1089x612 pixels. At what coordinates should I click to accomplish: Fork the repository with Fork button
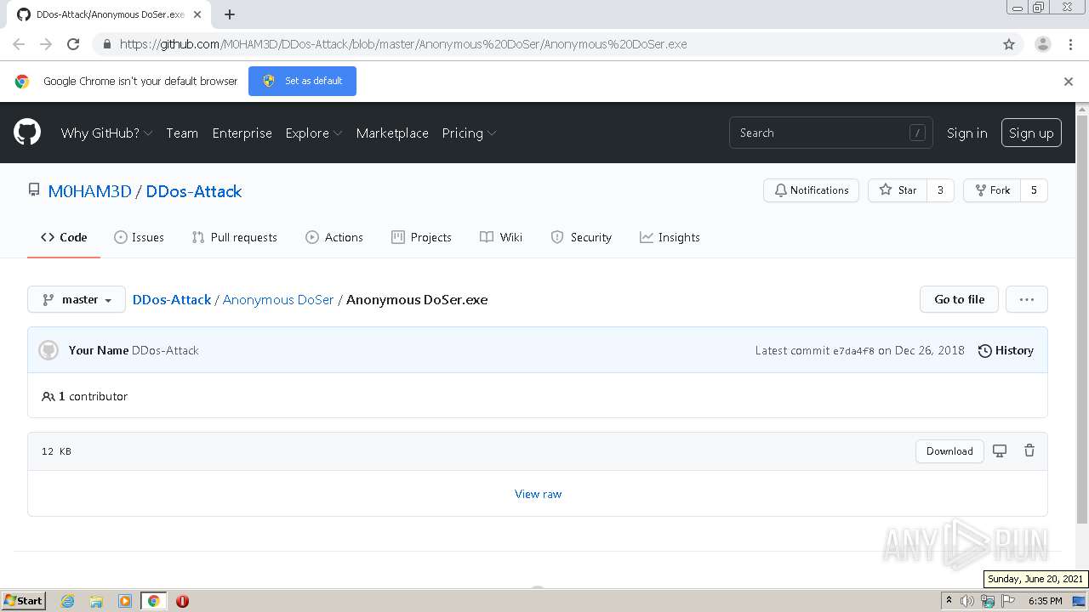[x=991, y=190]
